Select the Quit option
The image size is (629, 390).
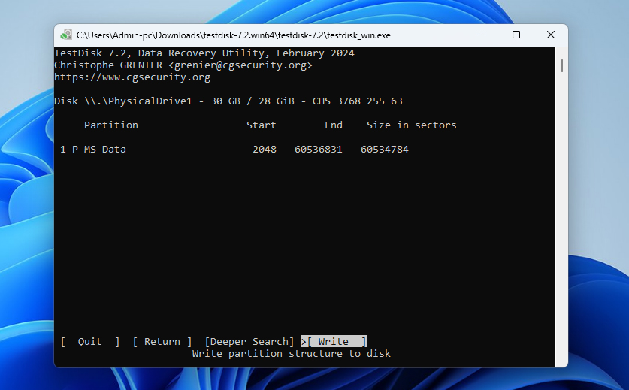tap(90, 341)
